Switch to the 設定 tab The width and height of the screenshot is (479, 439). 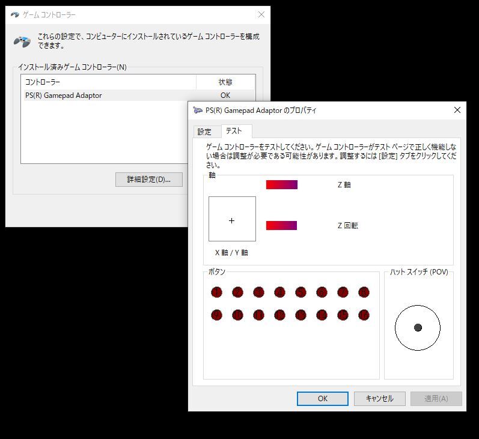click(x=204, y=132)
